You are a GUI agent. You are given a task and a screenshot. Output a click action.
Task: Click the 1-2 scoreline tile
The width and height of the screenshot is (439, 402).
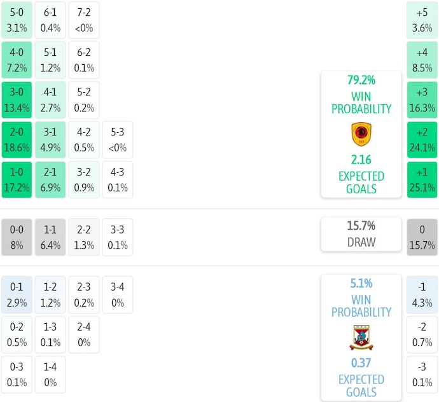click(x=50, y=295)
